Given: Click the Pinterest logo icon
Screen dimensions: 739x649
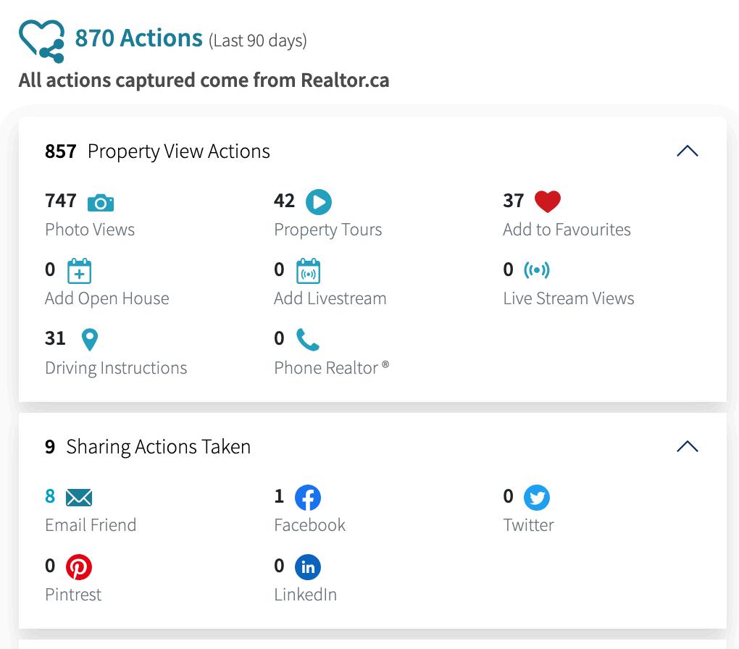Looking at the screenshot, I should click(79, 566).
